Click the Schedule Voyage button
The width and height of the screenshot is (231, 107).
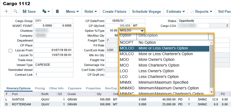coord(146,11)
